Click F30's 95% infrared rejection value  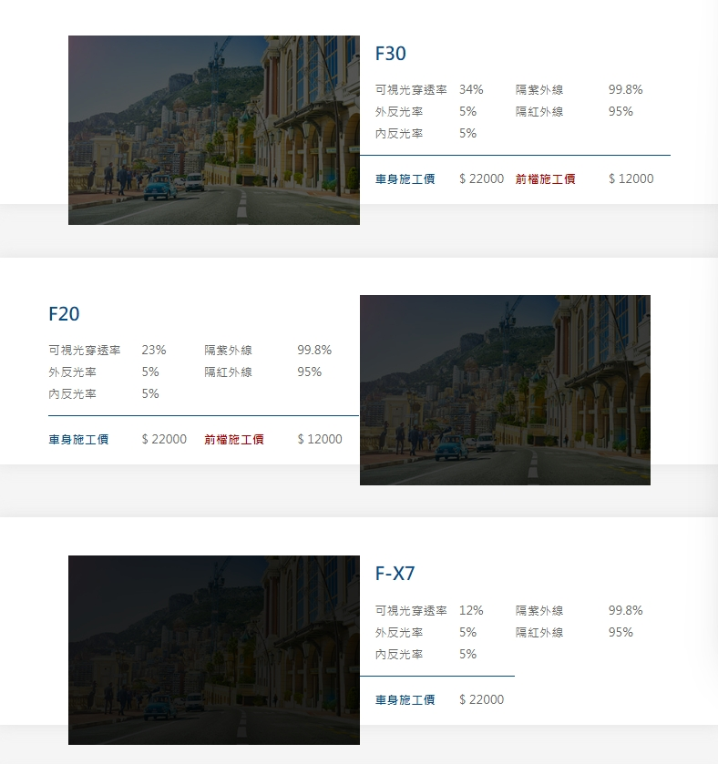point(621,112)
